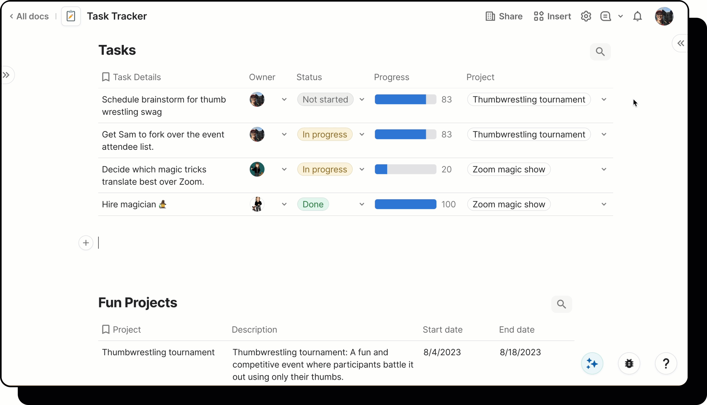Open status dropdown for Decide magic tricks row
The width and height of the screenshot is (707, 405).
click(362, 169)
